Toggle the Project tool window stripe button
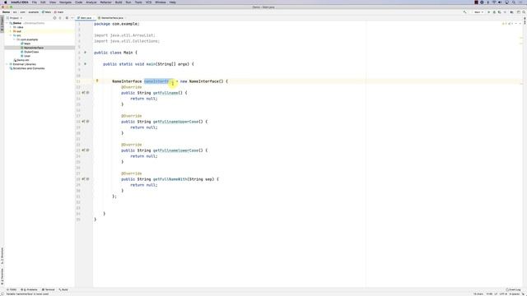 (2, 25)
